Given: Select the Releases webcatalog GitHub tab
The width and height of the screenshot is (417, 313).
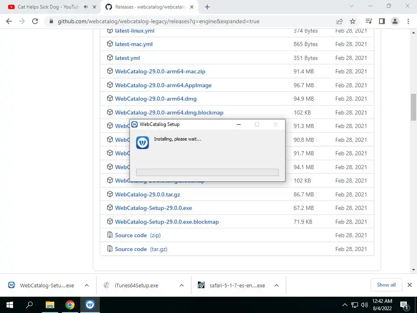Looking at the screenshot, I should tap(149, 7).
